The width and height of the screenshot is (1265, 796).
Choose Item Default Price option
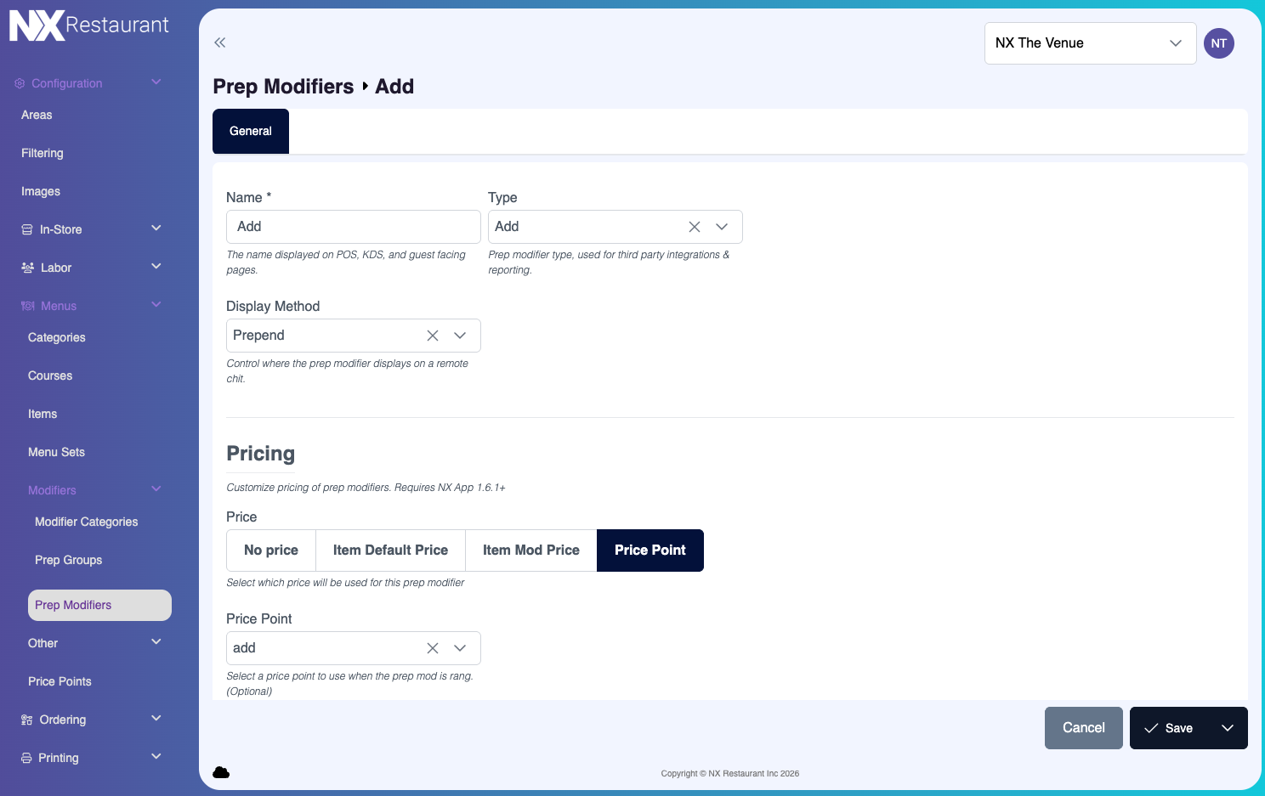390,550
